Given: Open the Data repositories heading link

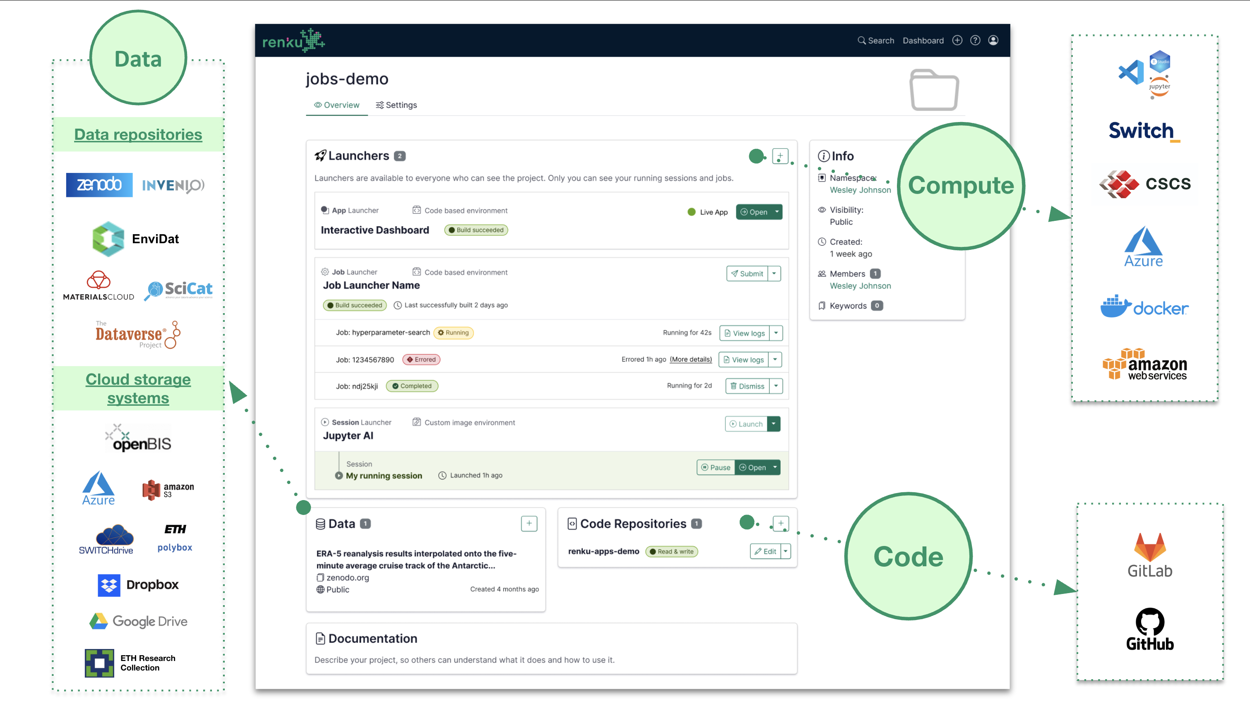Looking at the screenshot, I should click(x=138, y=134).
